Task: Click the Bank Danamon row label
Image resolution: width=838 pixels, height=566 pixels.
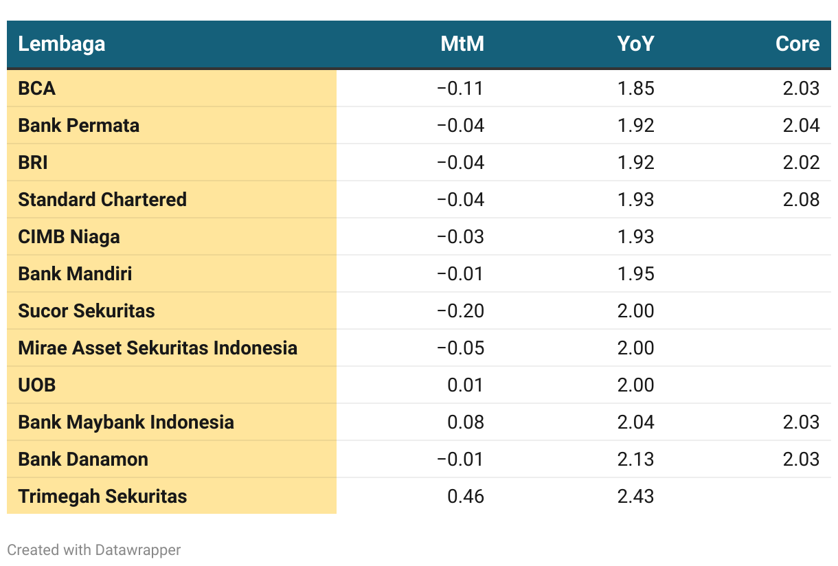Action: [x=83, y=459]
